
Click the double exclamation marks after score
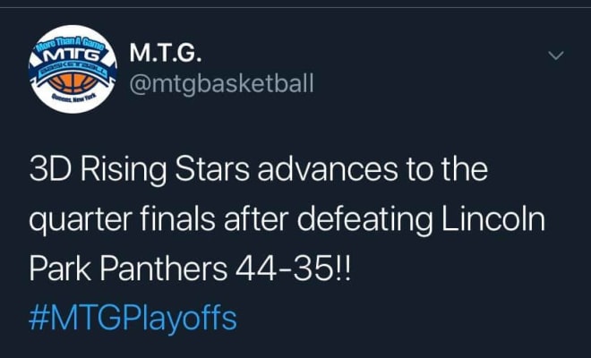point(342,269)
